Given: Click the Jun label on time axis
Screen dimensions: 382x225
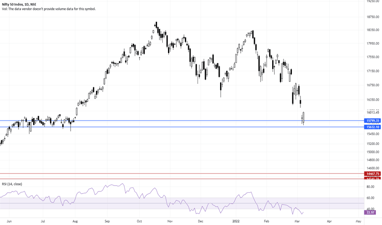Looking at the screenshot, I should click(x=9, y=221).
